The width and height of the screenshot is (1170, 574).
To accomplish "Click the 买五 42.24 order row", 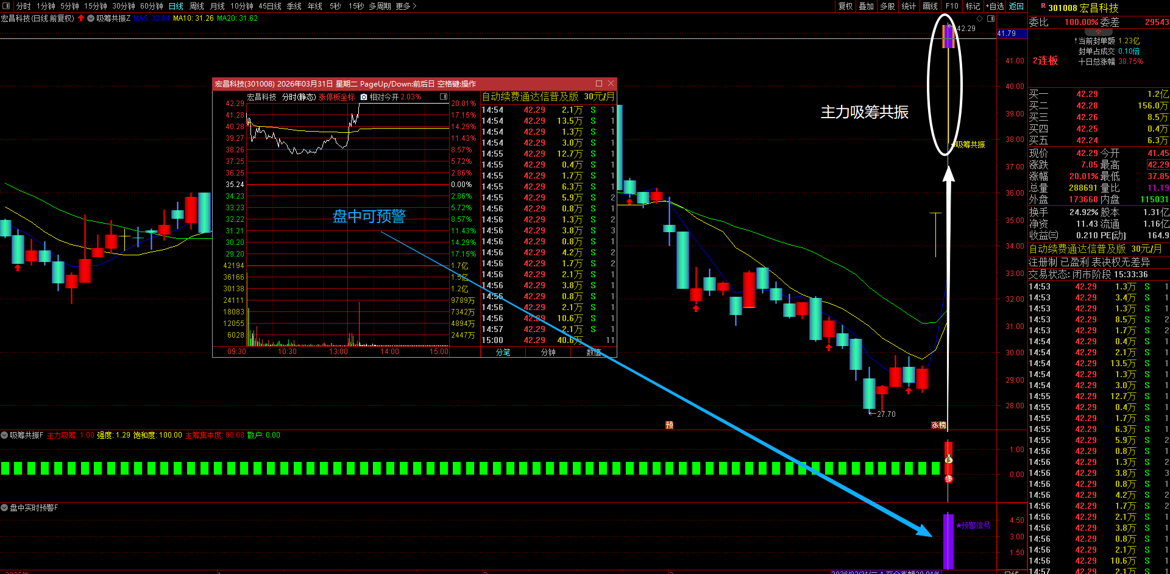I will (1099, 140).
